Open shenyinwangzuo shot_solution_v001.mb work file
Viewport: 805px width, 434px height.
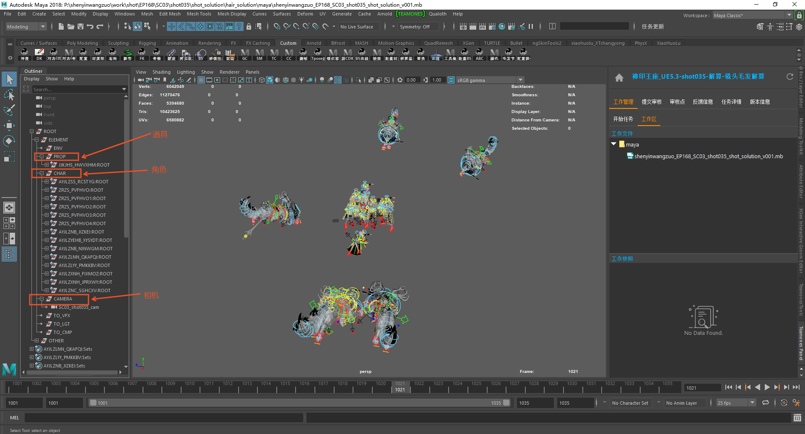tap(708, 157)
